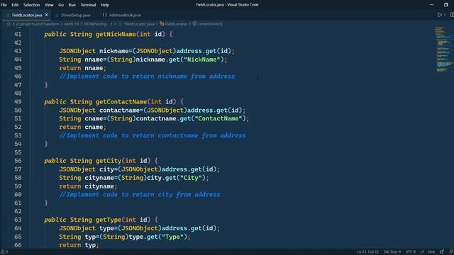Click line number 49 in gutter
This screenshot has height=255, width=454.
click(18, 102)
